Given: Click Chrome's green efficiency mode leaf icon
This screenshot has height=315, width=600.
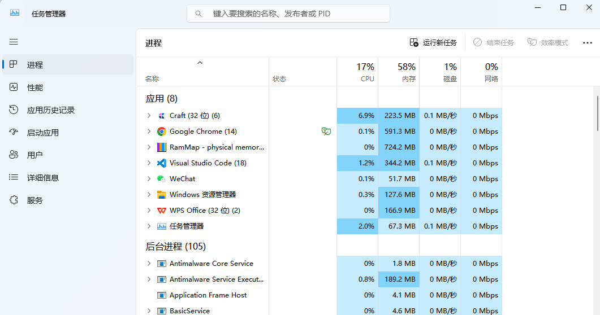Looking at the screenshot, I should (326, 132).
